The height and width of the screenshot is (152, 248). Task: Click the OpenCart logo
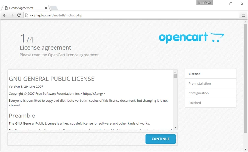point(192,37)
